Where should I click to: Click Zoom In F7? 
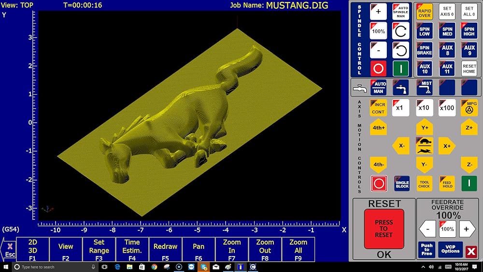click(x=232, y=250)
